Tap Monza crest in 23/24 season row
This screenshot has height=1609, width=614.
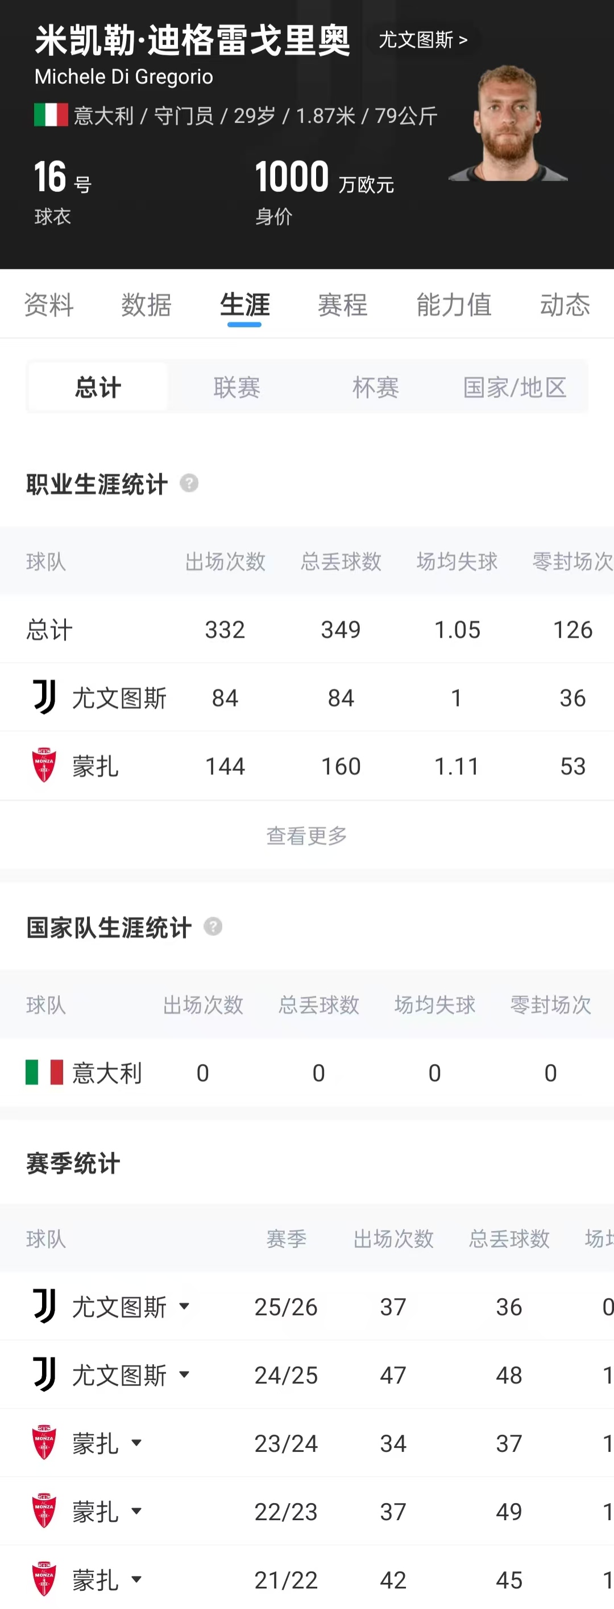click(x=44, y=1442)
